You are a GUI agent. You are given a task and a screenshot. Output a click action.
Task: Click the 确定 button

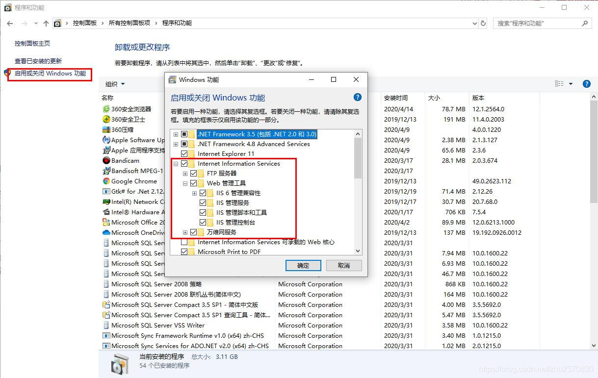click(x=303, y=265)
